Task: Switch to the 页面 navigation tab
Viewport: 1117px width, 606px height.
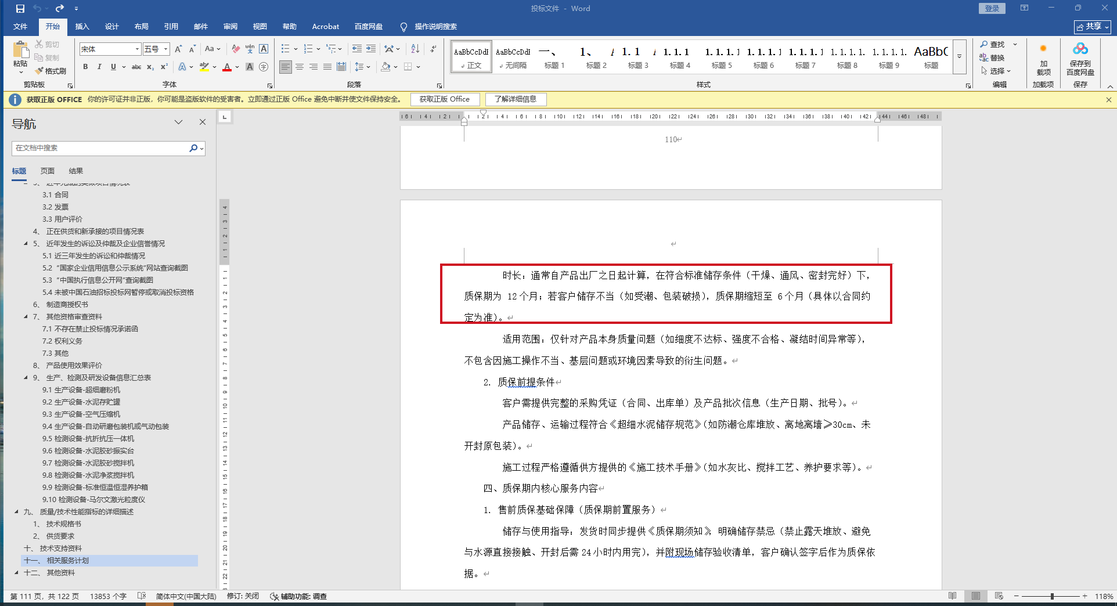Action: click(x=48, y=171)
